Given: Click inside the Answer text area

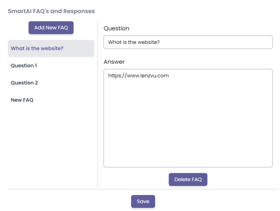Looking at the screenshot, I should point(188,118).
